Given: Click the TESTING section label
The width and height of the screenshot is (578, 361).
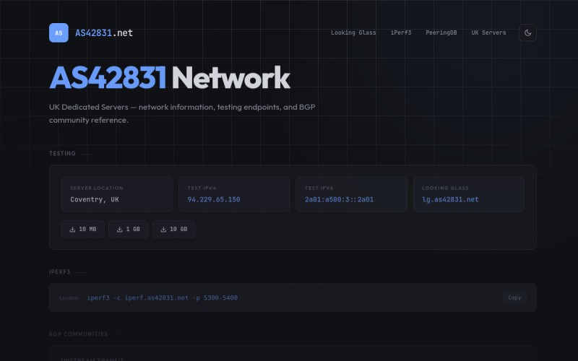Looking at the screenshot, I should click(x=62, y=153).
